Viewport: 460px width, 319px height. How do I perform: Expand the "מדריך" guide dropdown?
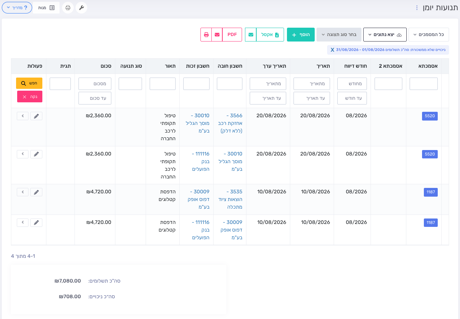[17, 8]
